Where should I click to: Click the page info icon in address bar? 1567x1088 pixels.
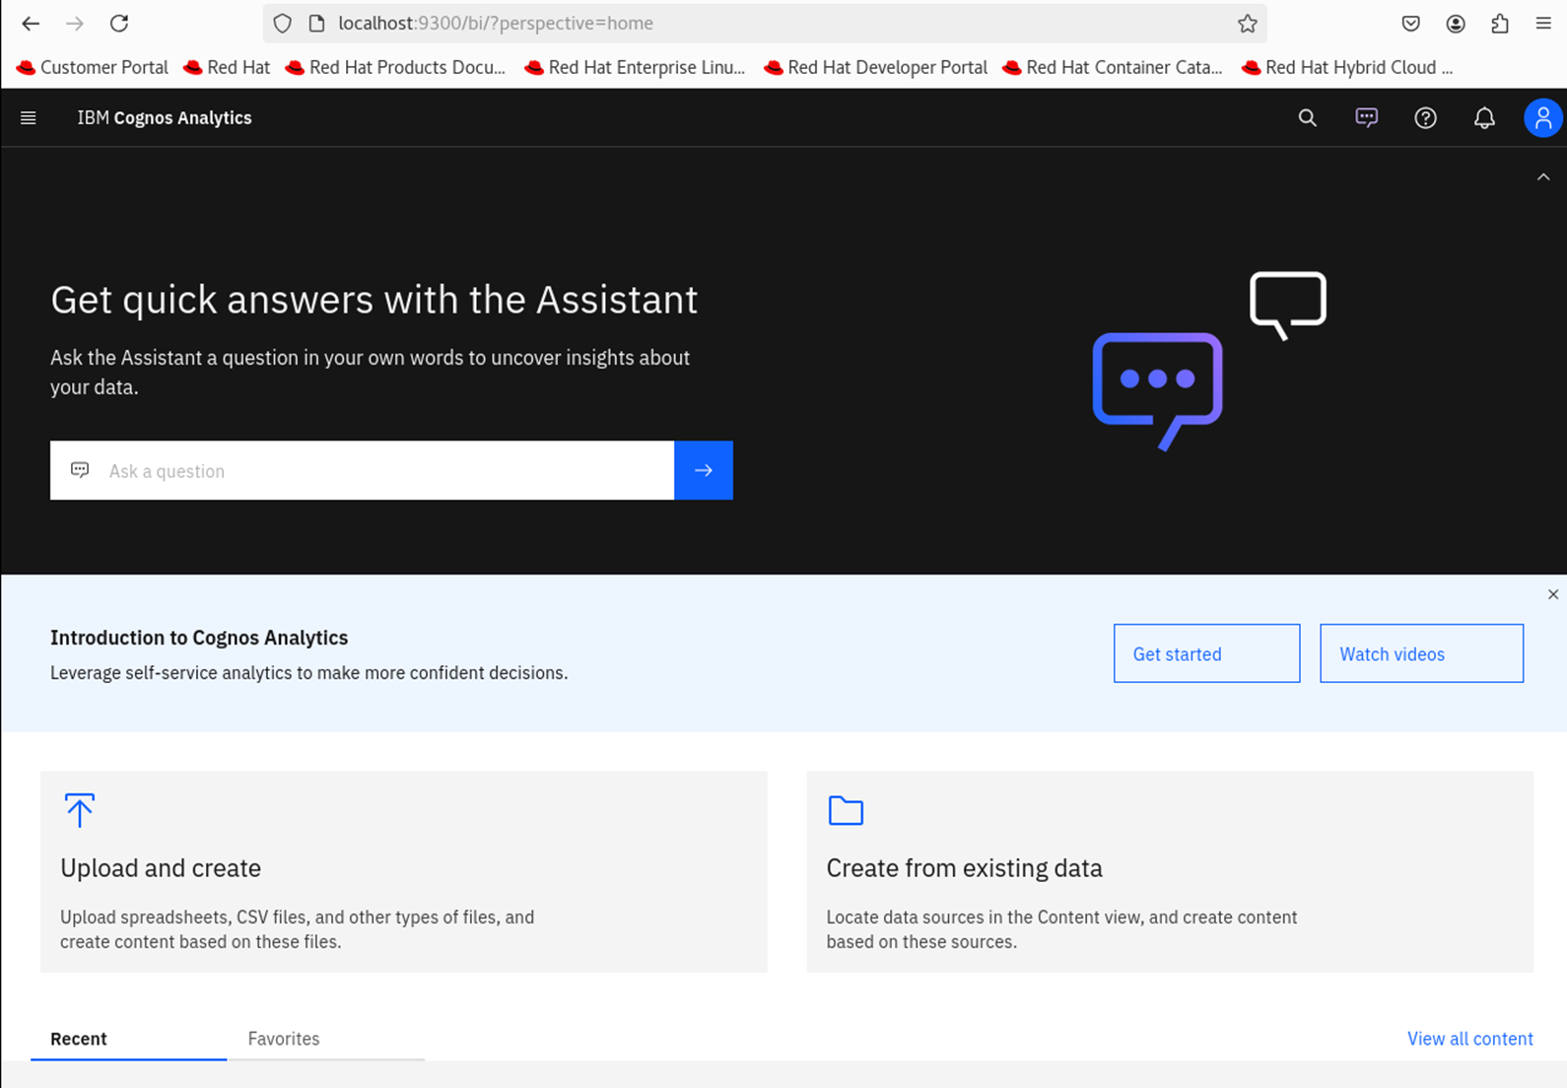[316, 24]
